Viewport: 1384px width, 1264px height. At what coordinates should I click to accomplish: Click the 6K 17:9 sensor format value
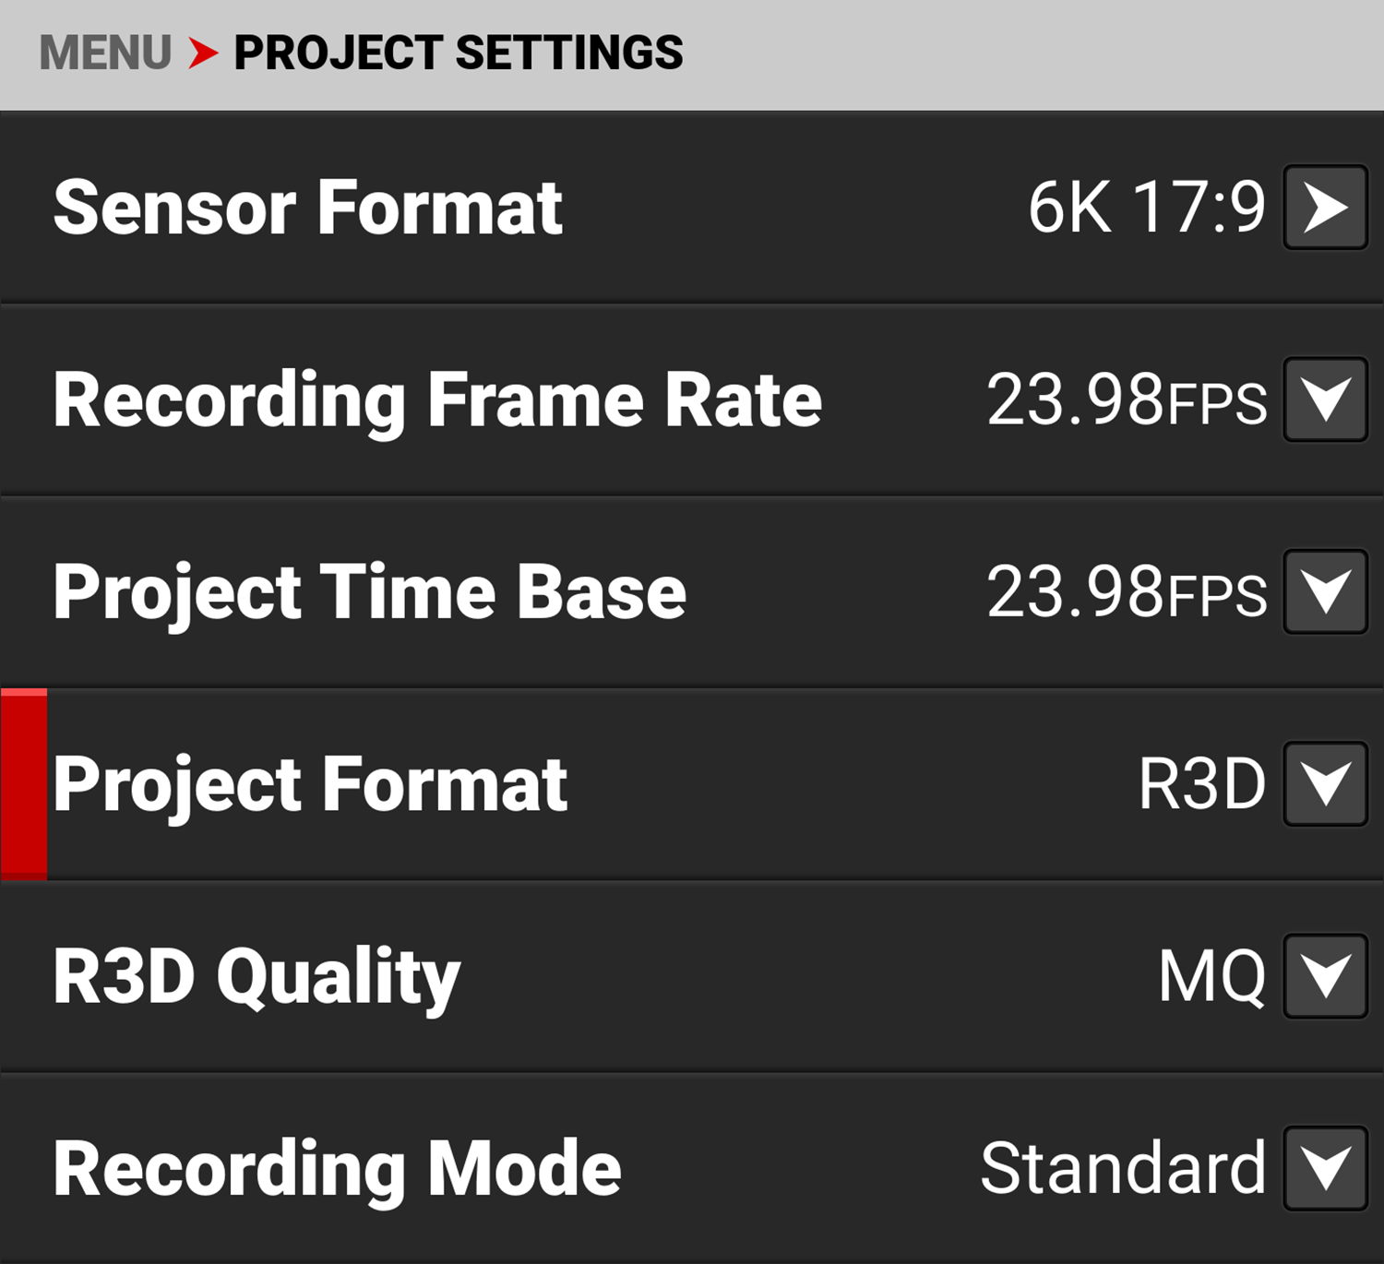point(1146,208)
